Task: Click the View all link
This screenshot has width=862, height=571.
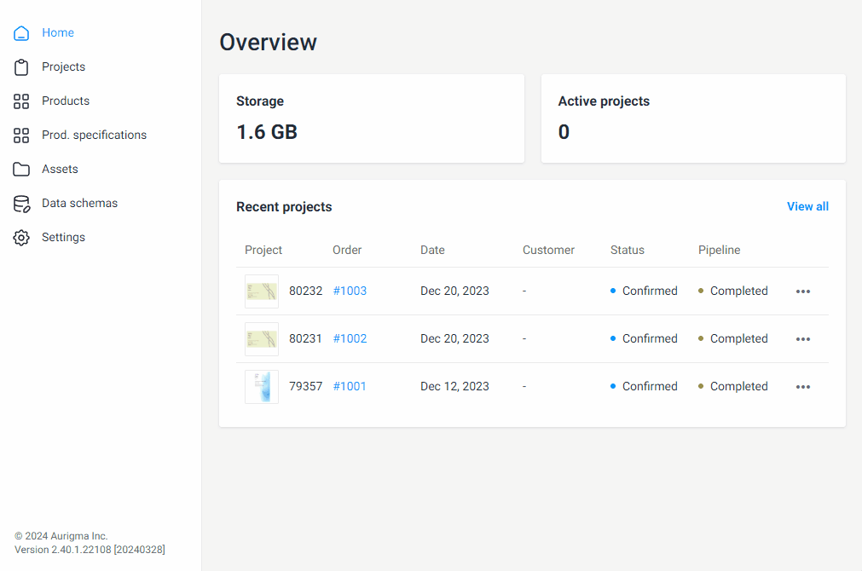Action: tap(807, 206)
